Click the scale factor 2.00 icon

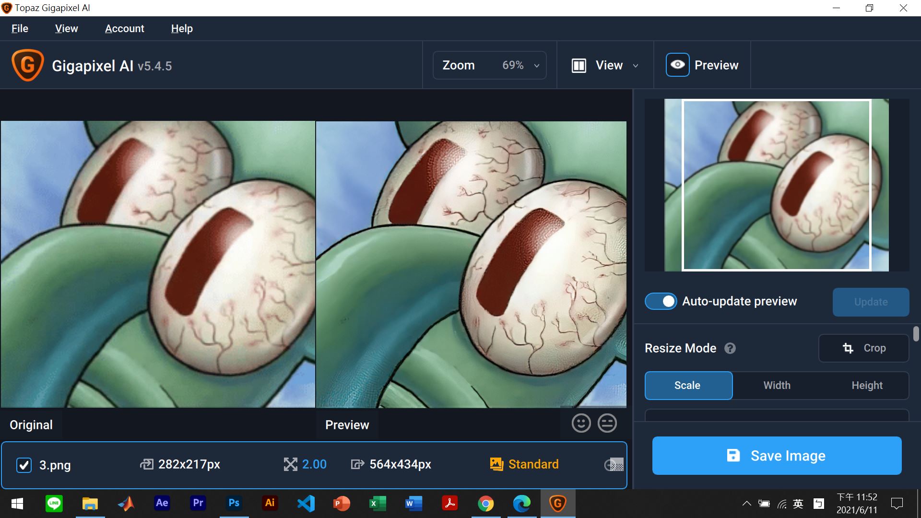point(290,464)
